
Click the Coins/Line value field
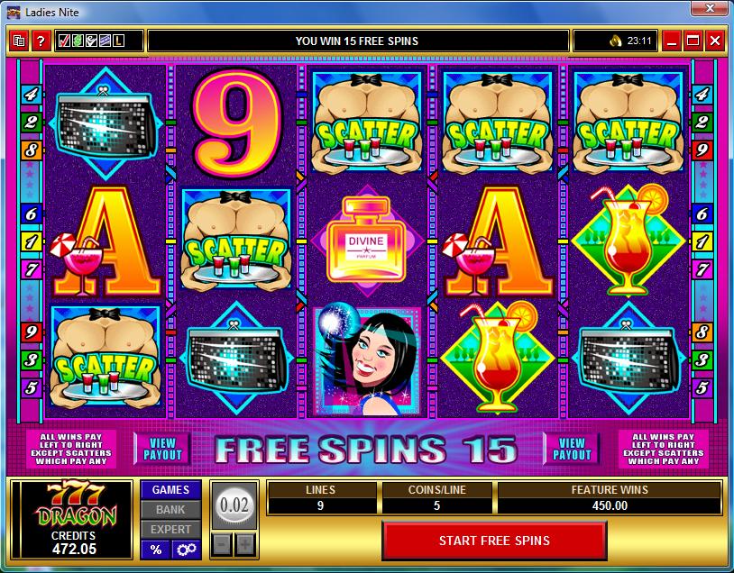[436, 505]
